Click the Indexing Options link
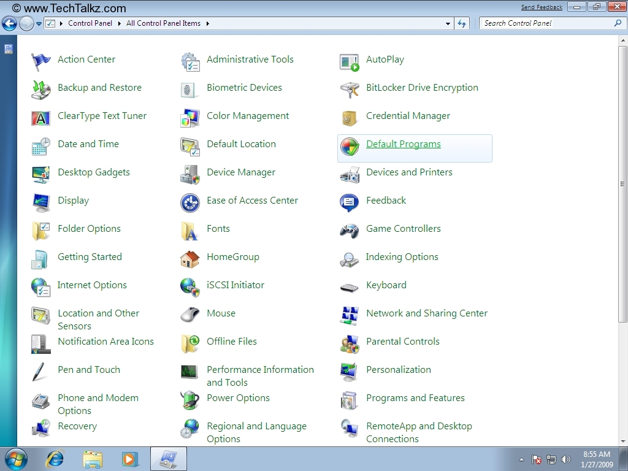 pyautogui.click(x=402, y=257)
